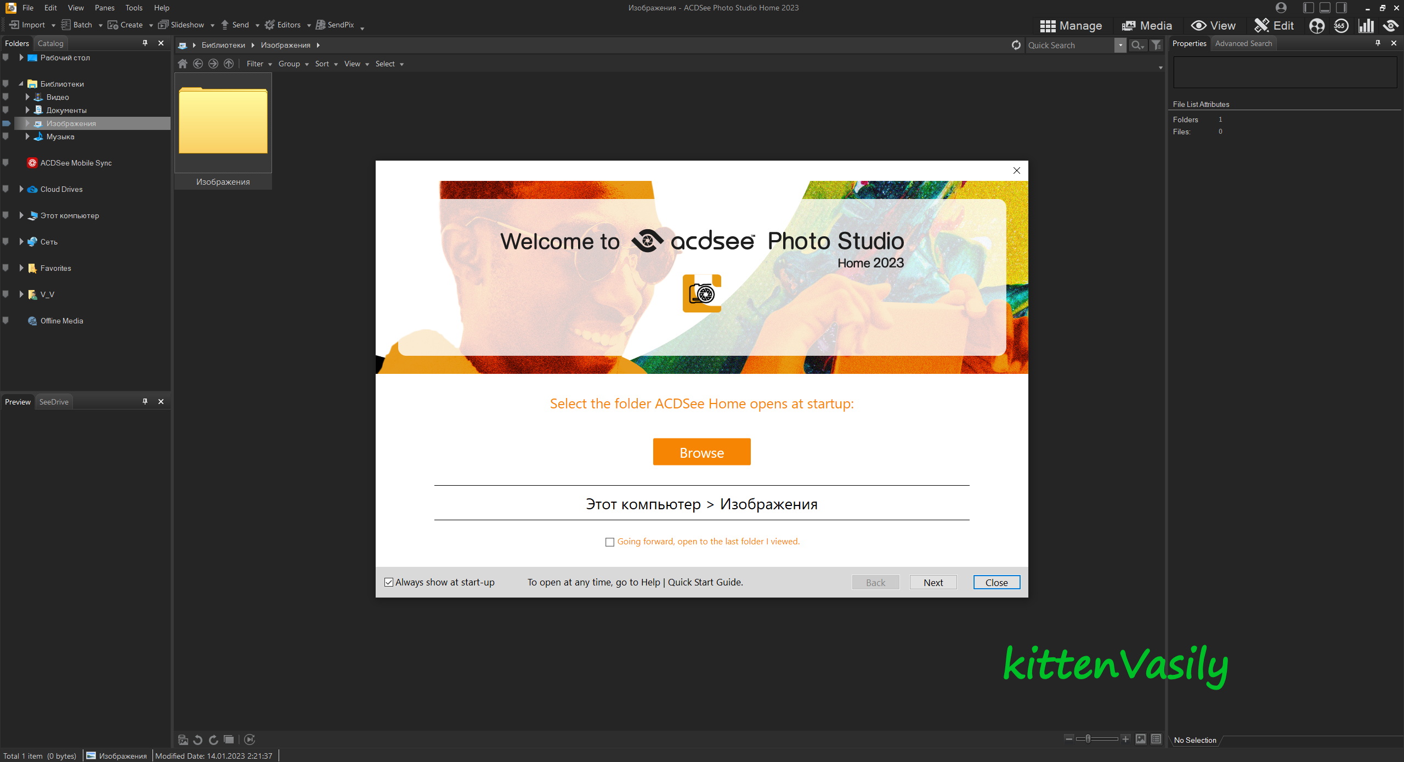Toggle the left panel layout icon
The image size is (1404, 762).
1309,8
